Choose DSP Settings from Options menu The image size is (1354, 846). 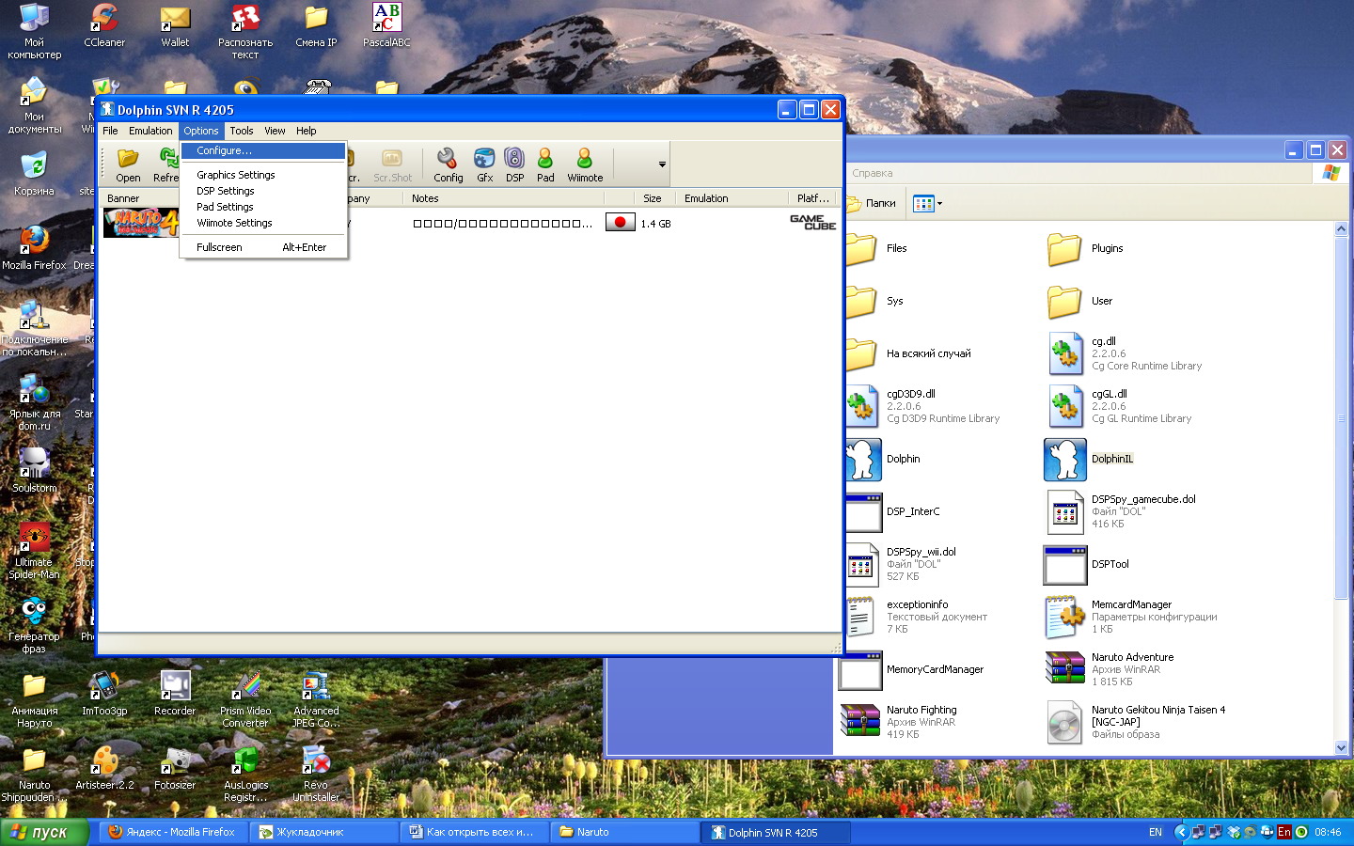[x=263, y=191]
